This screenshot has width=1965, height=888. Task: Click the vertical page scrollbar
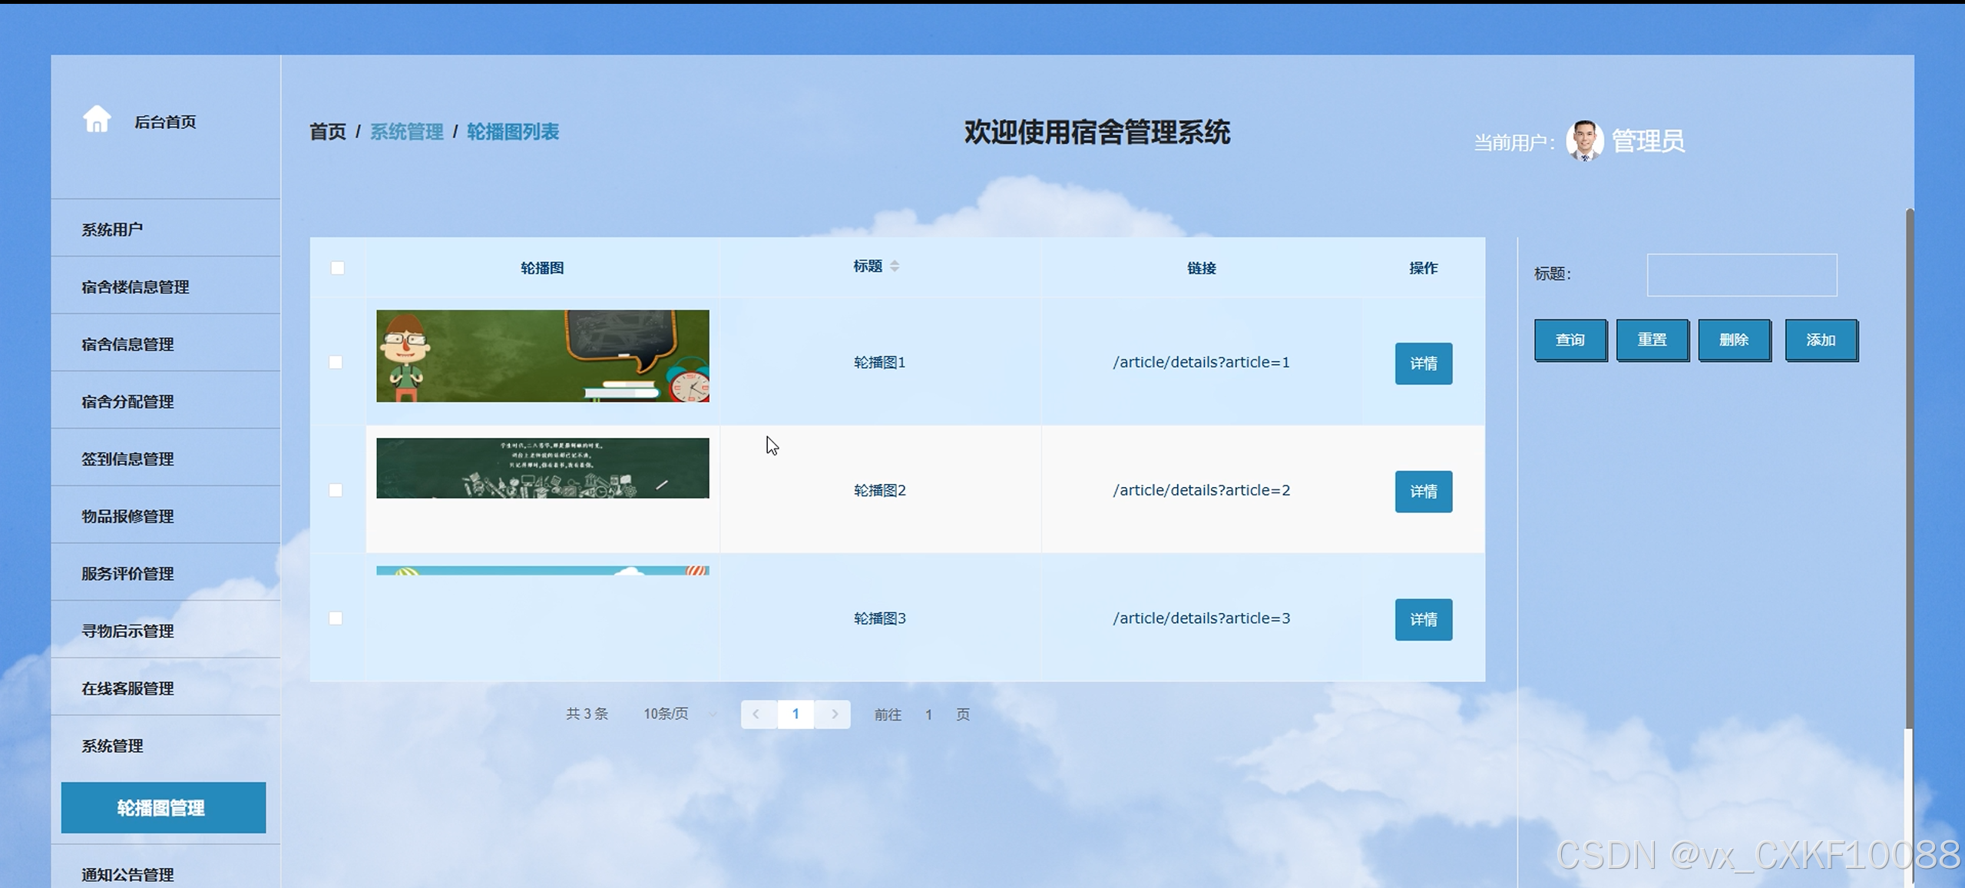coord(1909,469)
